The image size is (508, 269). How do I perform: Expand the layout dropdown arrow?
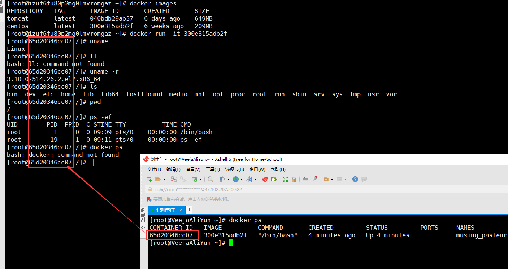point(345,179)
